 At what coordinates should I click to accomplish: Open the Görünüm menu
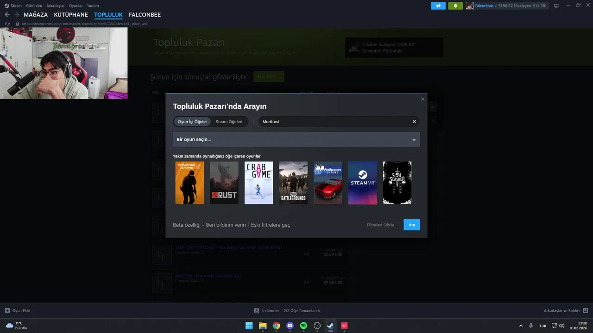click(34, 6)
